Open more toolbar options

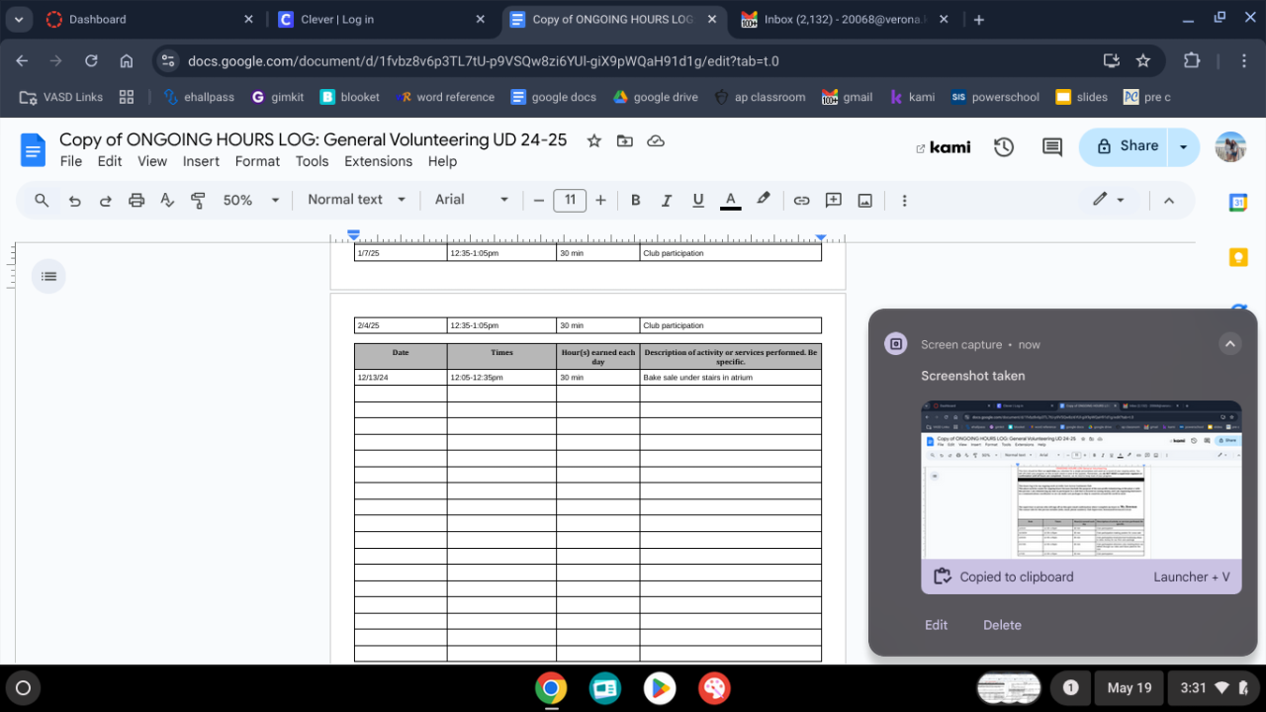tap(904, 200)
